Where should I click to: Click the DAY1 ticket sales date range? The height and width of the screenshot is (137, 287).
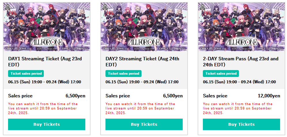click(45, 82)
